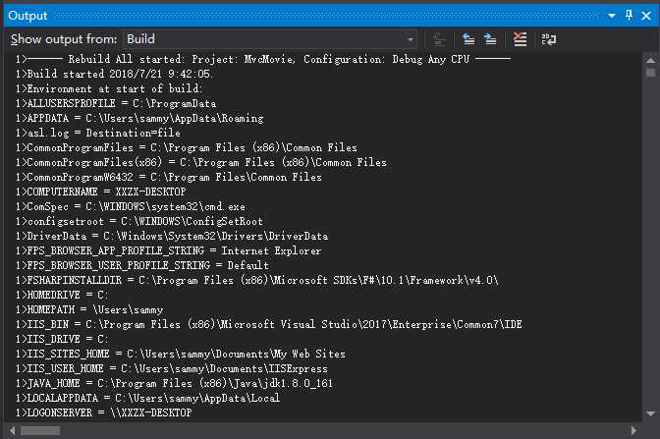This screenshot has width=660, height=439.
Task: Click the Output panel title
Action: pos(27,16)
